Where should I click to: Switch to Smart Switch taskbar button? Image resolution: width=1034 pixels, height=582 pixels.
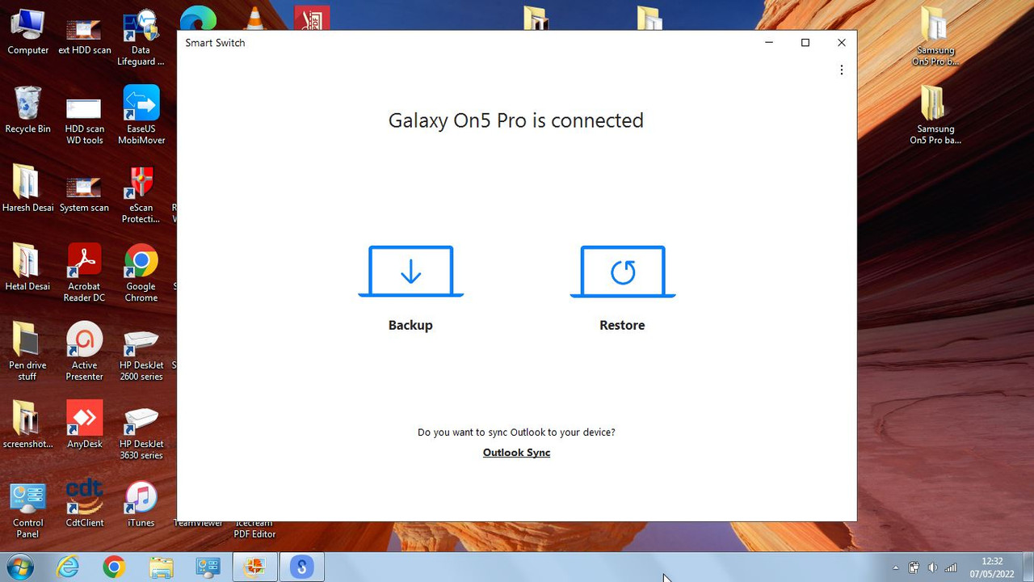pyautogui.click(x=301, y=567)
